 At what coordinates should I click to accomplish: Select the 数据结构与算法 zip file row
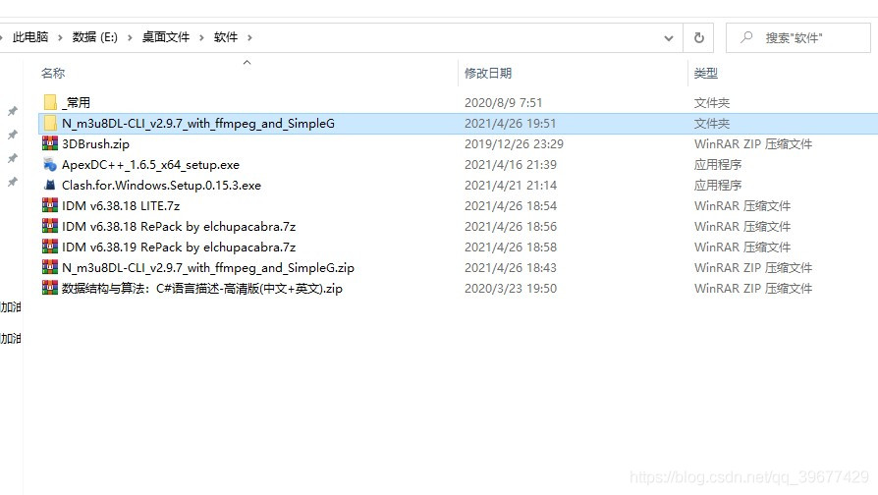pos(458,289)
